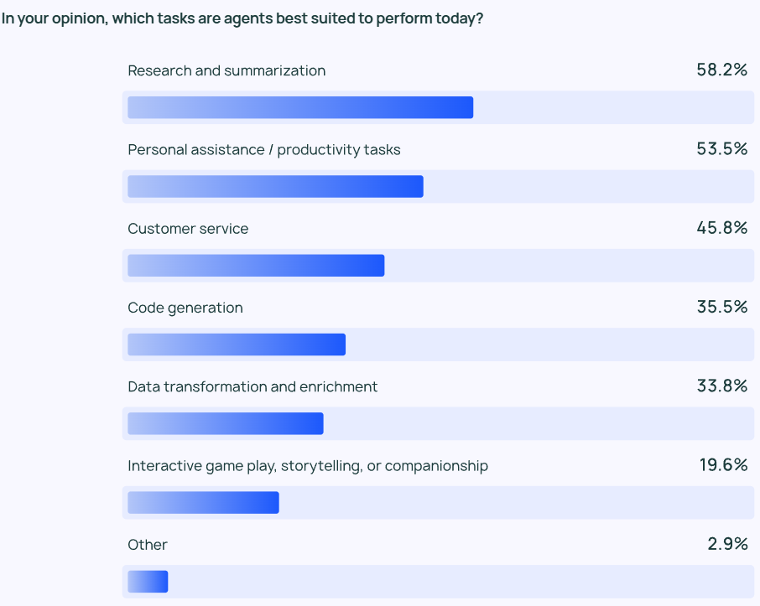Click the 2.9% value for Other
Viewport: 760px width, 606px height.
[x=727, y=544]
